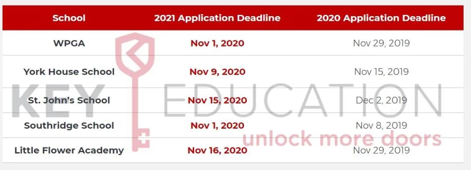Image resolution: width=471 pixels, height=170 pixels.
Task: Click the unlock more doors watermark text
Action: (342, 139)
